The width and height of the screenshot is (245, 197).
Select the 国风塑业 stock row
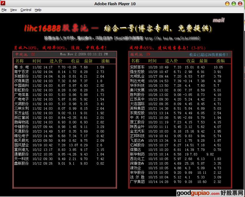pos(59,145)
